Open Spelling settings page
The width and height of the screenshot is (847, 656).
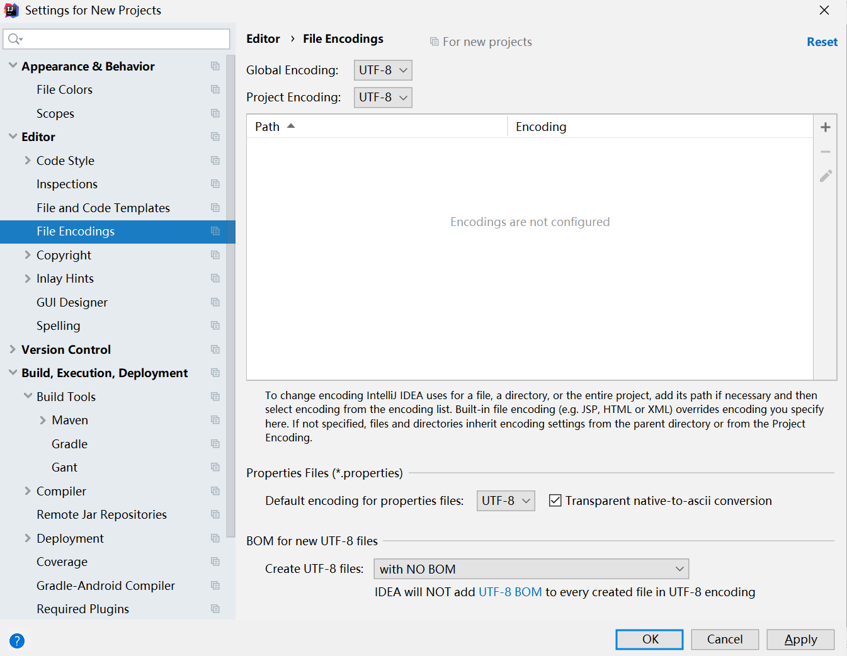(58, 325)
